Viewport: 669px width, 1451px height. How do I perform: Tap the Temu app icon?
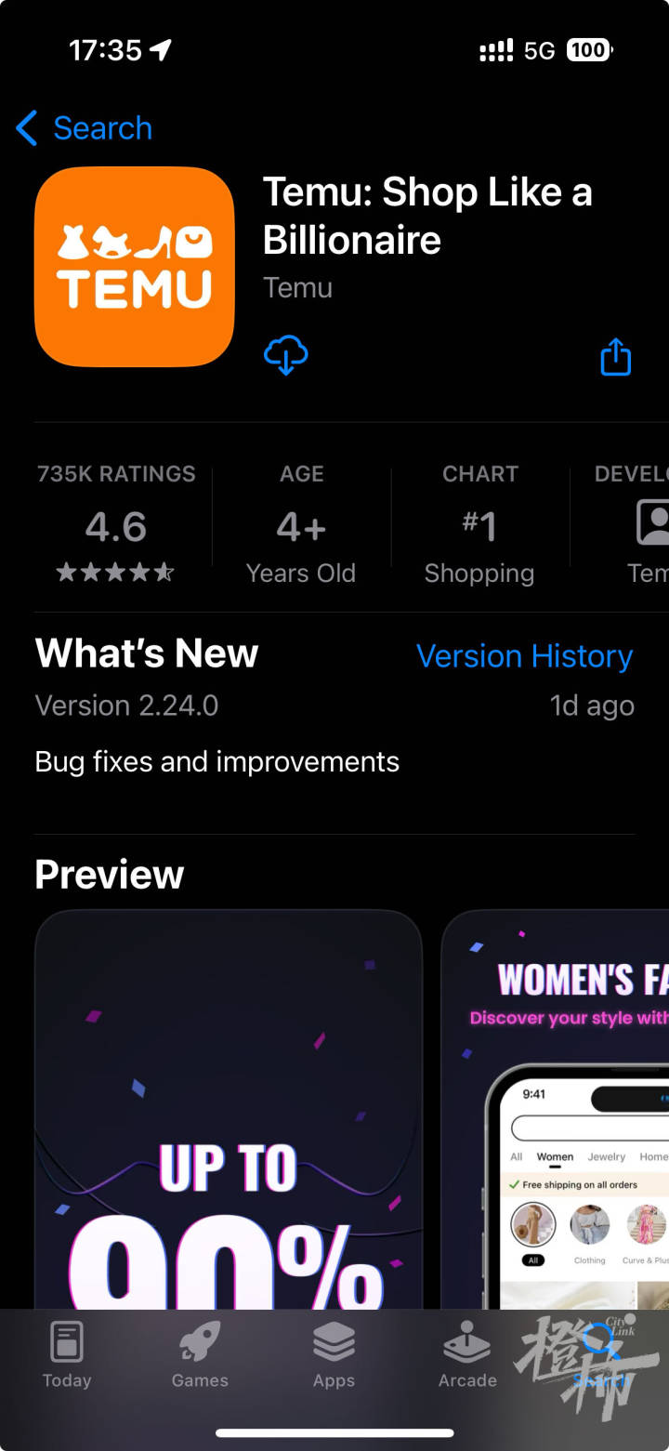(135, 267)
